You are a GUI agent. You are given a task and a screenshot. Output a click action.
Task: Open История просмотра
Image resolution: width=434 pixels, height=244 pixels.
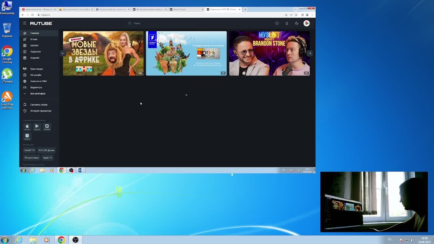coord(38,111)
